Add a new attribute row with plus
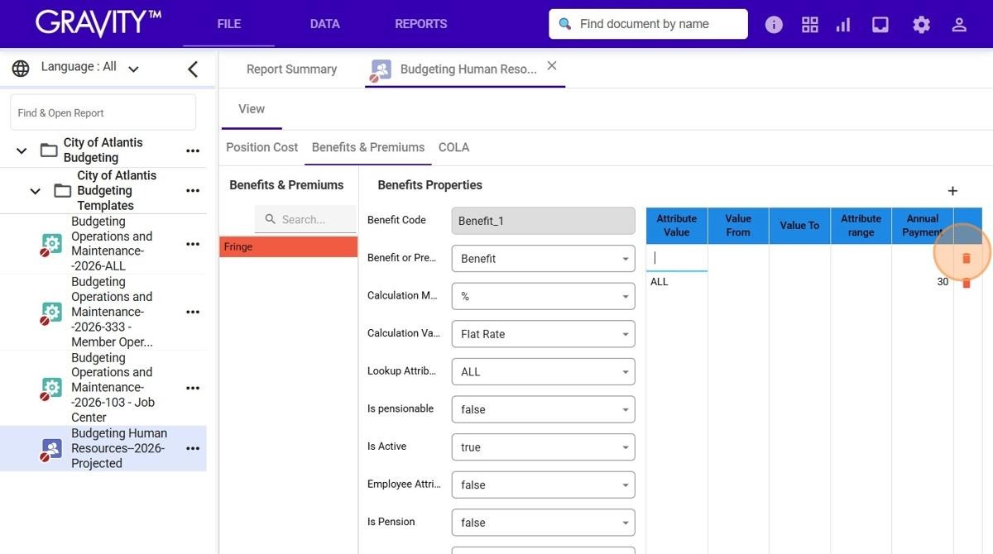The height and width of the screenshot is (554, 993). click(x=952, y=191)
